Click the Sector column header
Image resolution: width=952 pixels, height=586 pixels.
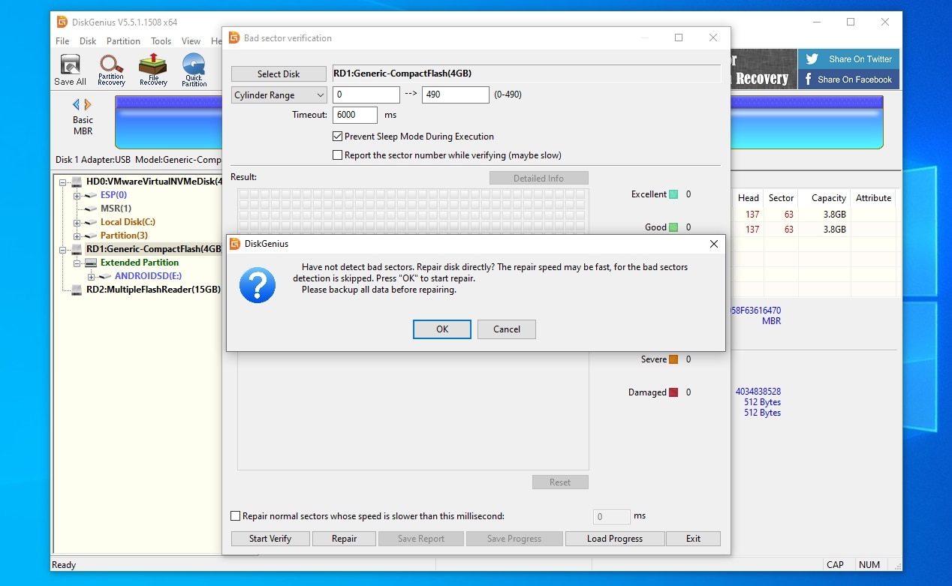coord(781,198)
